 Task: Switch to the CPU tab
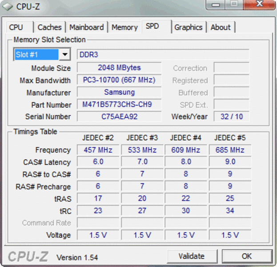[20, 27]
